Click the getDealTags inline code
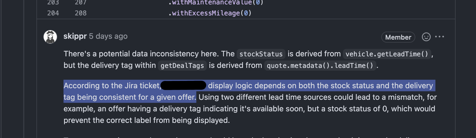The height and width of the screenshot is (138, 476). pos(182,66)
